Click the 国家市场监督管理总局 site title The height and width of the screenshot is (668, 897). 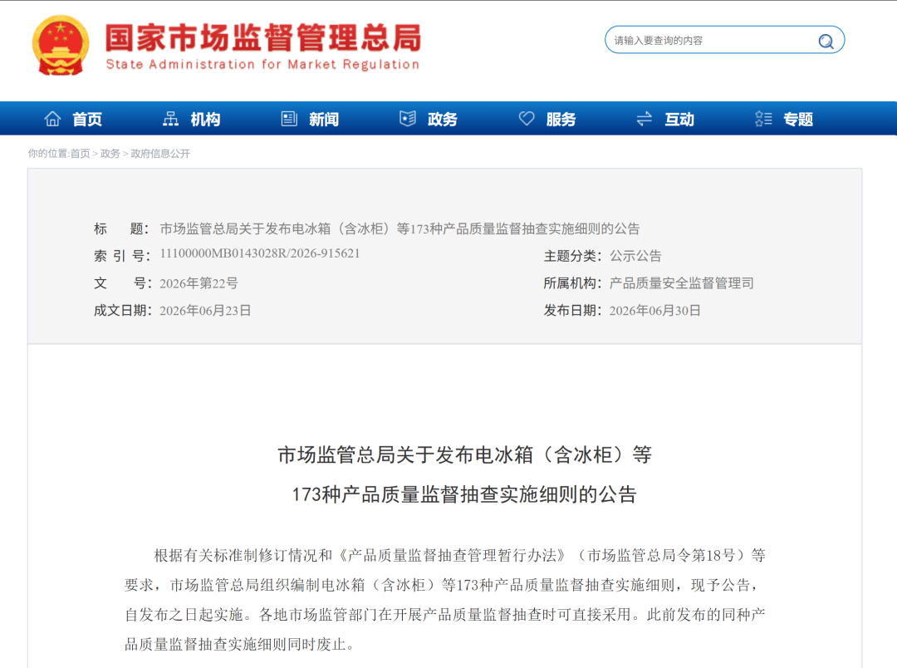264,37
